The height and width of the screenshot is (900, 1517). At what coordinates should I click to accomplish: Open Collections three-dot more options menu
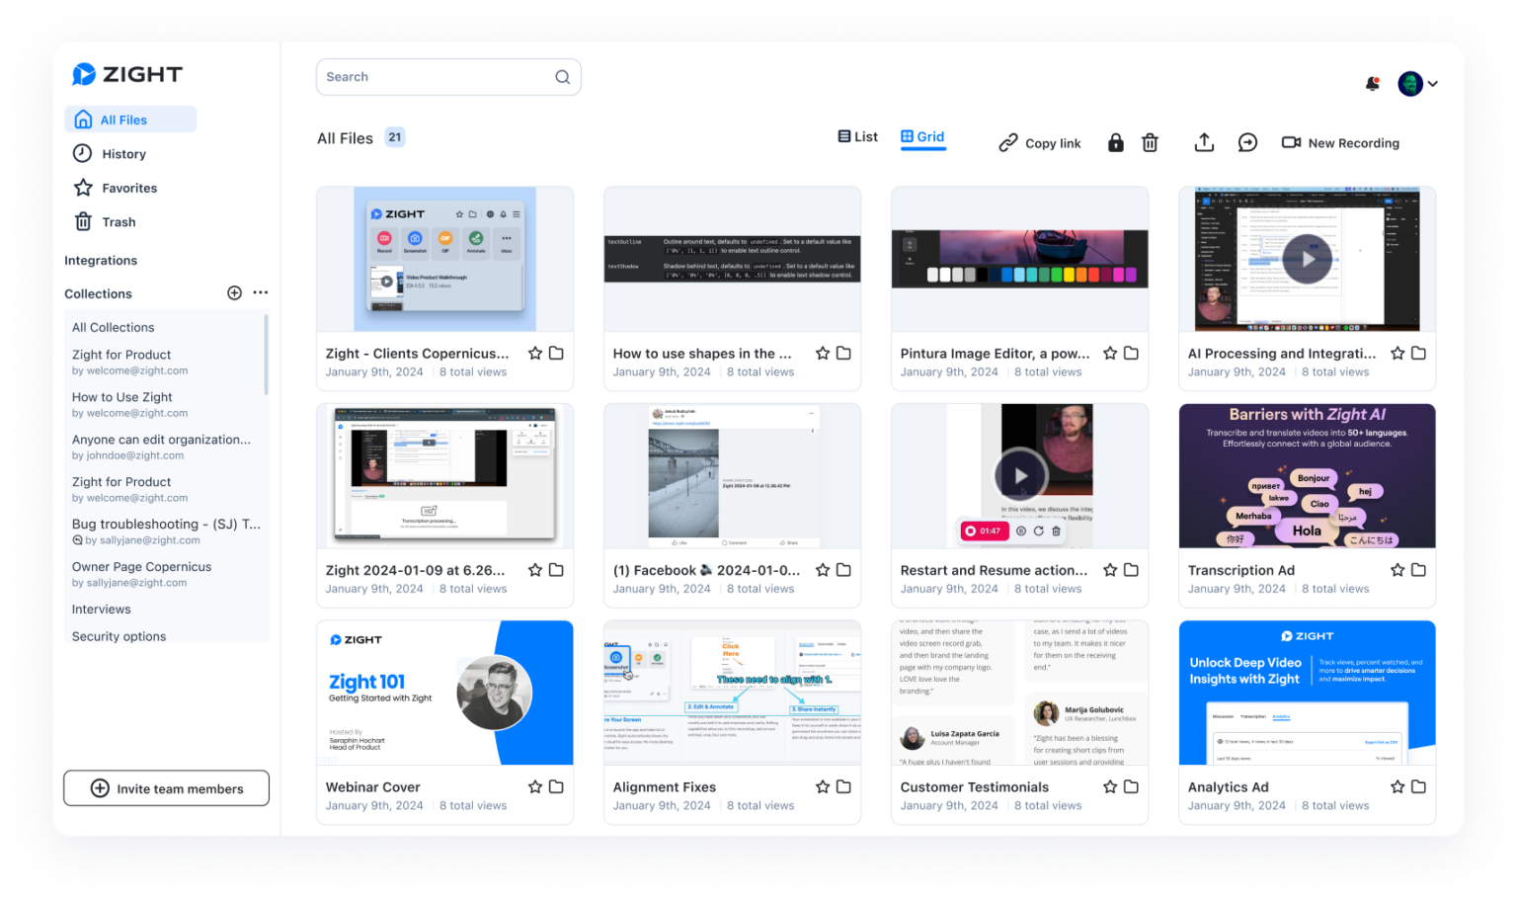pos(261,292)
